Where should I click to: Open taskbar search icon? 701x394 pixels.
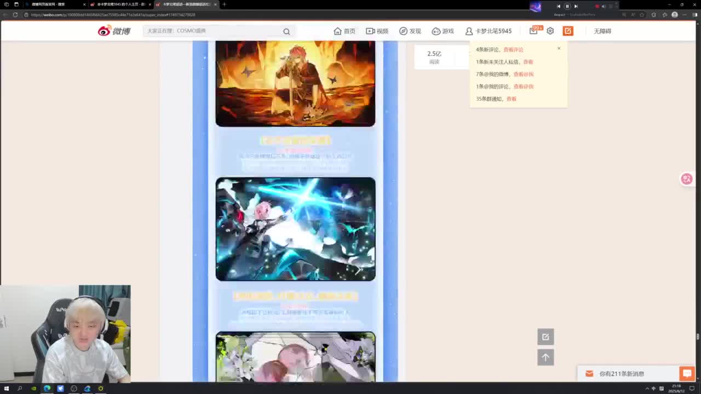click(x=20, y=389)
